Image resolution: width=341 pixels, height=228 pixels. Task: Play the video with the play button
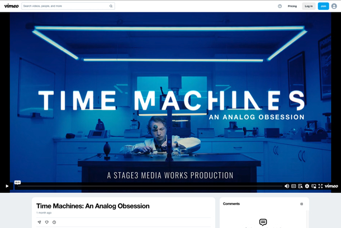click(x=7, y=186)
